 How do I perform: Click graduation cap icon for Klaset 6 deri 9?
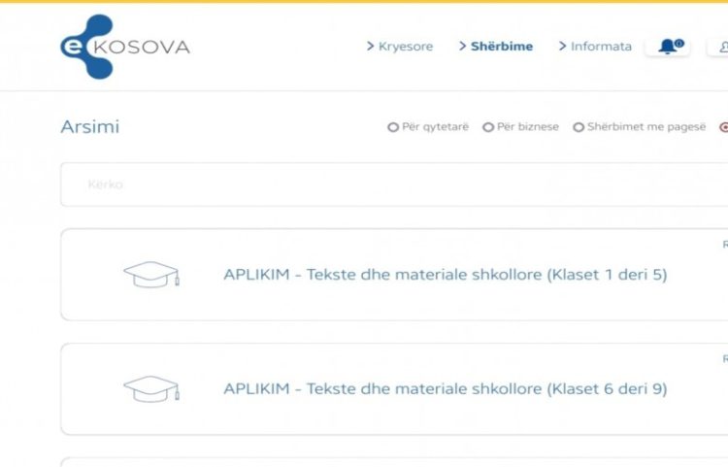tap(151, 389)
